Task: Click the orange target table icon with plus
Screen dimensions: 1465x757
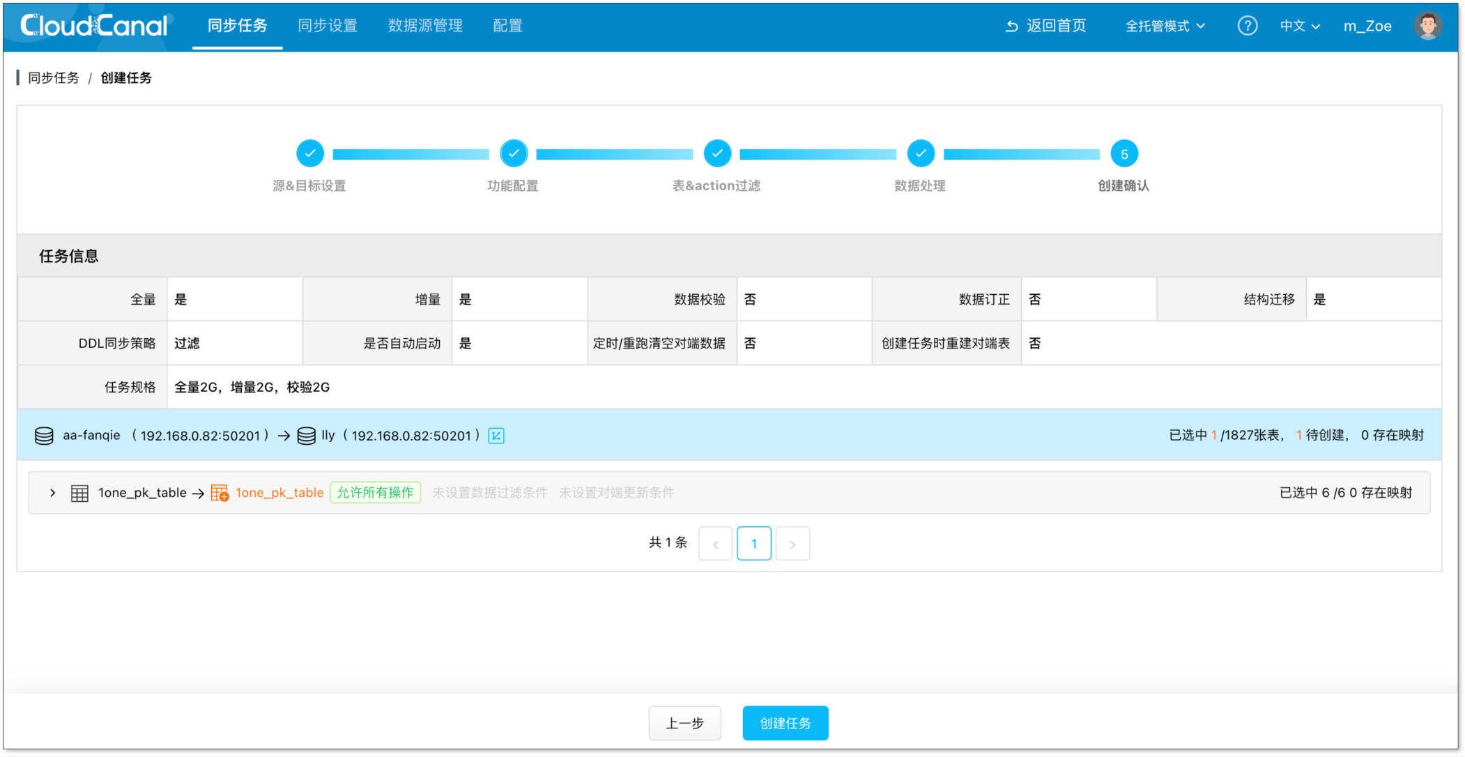Action: pyautogui.click(x=219, y=492)
